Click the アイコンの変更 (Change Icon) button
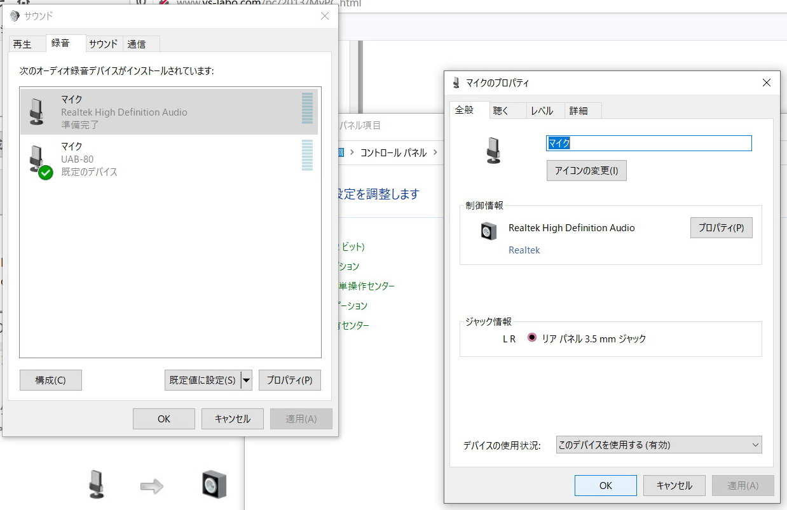787x510 pixels. pos(586,171)
